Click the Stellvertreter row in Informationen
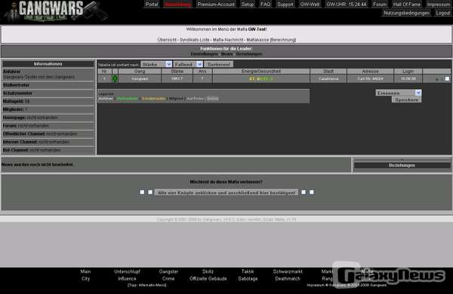The image size is (453, 294). coord(48,85)
